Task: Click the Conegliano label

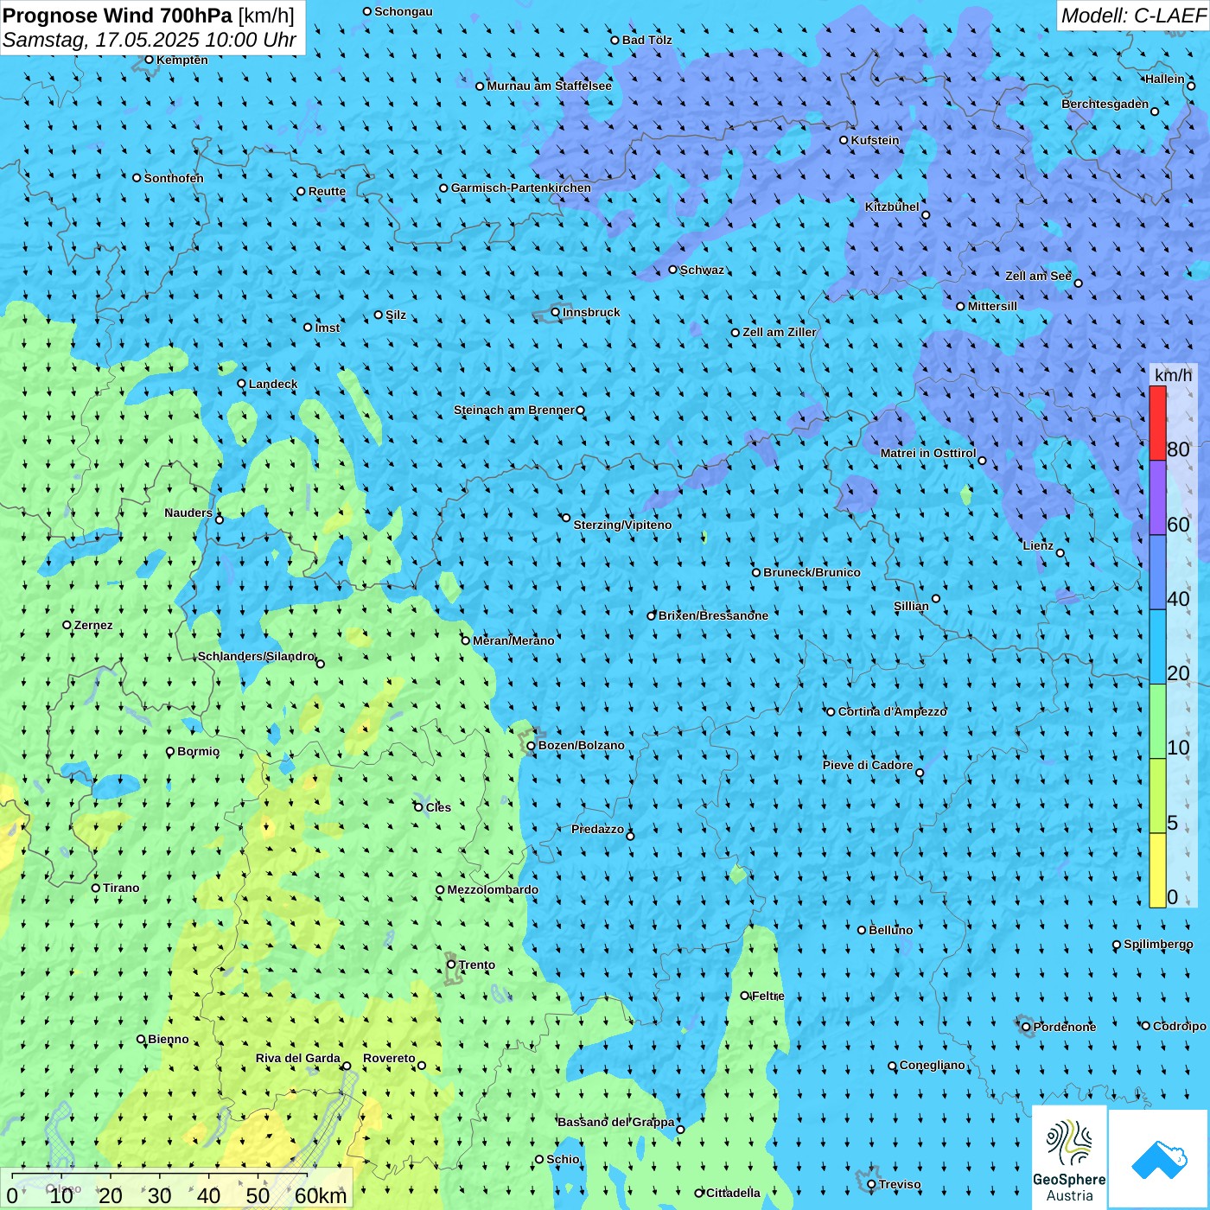Action: [932, 1065]
